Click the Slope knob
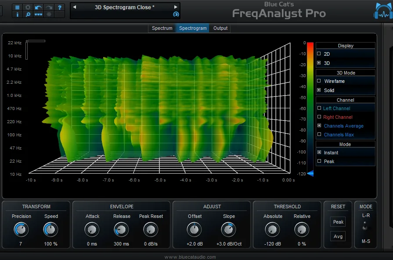Image resolution: width=393 pixels, height=260 pixels. [229, 230]
